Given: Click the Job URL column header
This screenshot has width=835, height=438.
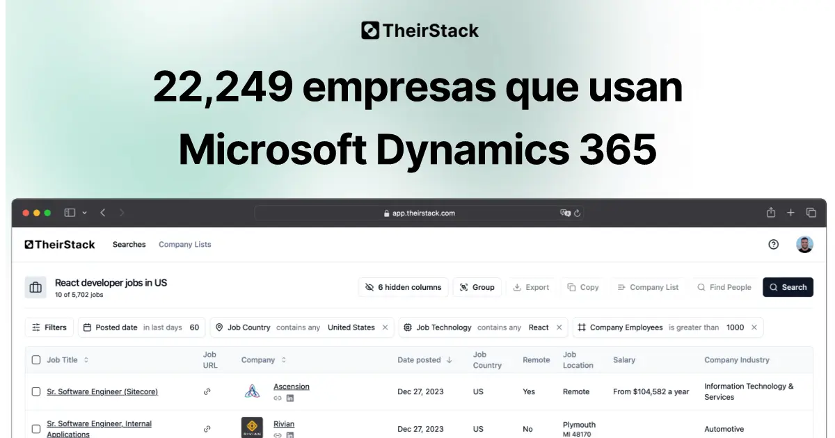Looking at the screenshot, I should (210, 360).
